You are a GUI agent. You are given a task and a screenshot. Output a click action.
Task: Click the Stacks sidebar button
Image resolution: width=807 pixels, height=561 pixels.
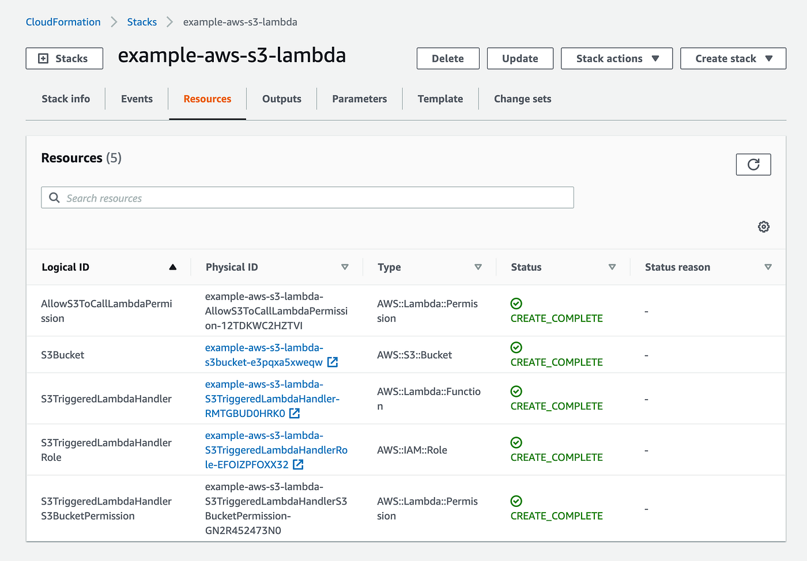point(65,58)
